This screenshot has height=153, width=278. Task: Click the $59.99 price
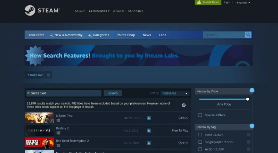click(183, 143)
